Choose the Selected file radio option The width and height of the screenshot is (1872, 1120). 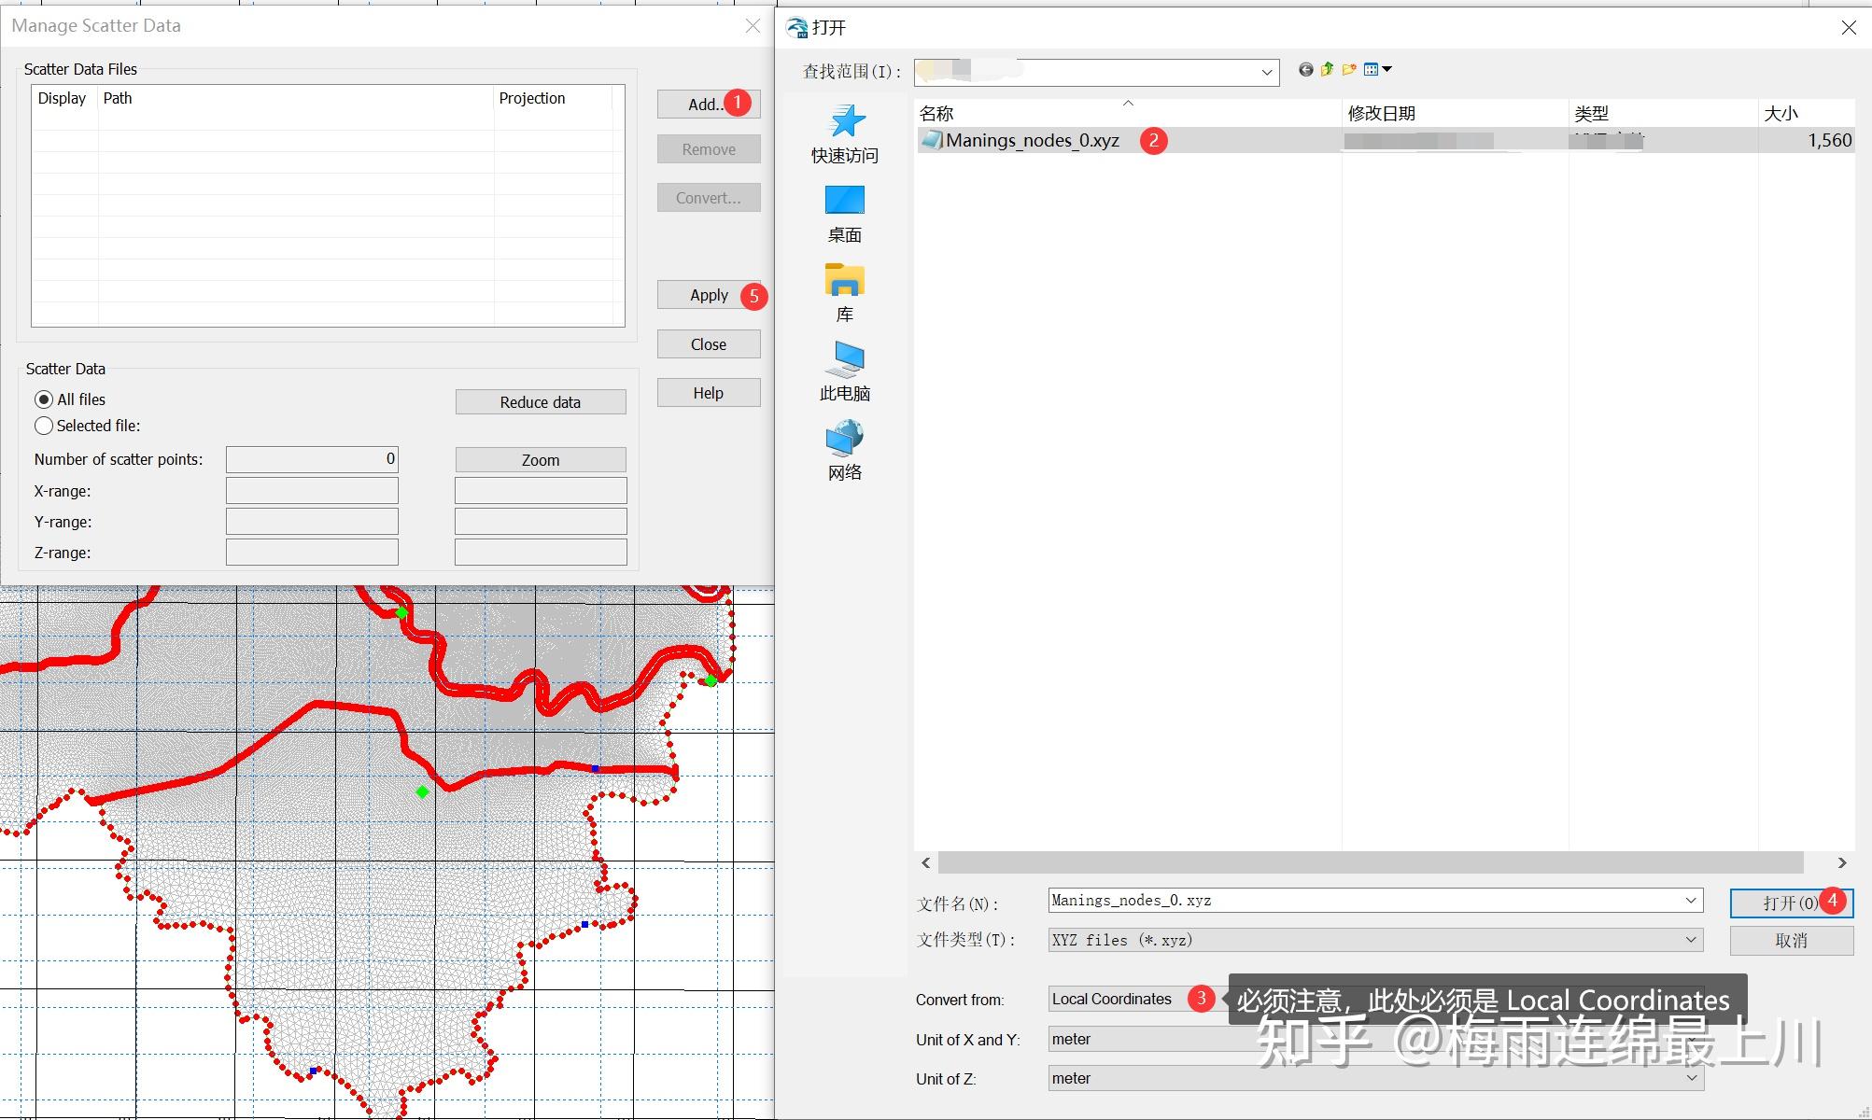tap(44, 426)
